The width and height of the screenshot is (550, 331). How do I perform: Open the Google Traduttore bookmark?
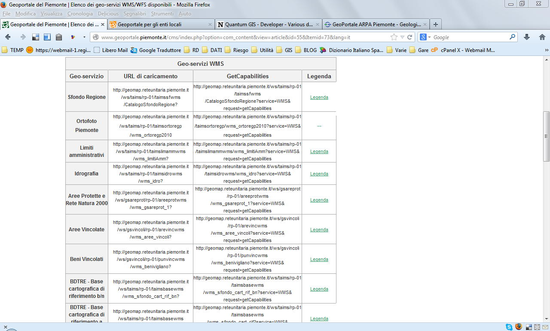pyautogui.click(x=156, y=50)
